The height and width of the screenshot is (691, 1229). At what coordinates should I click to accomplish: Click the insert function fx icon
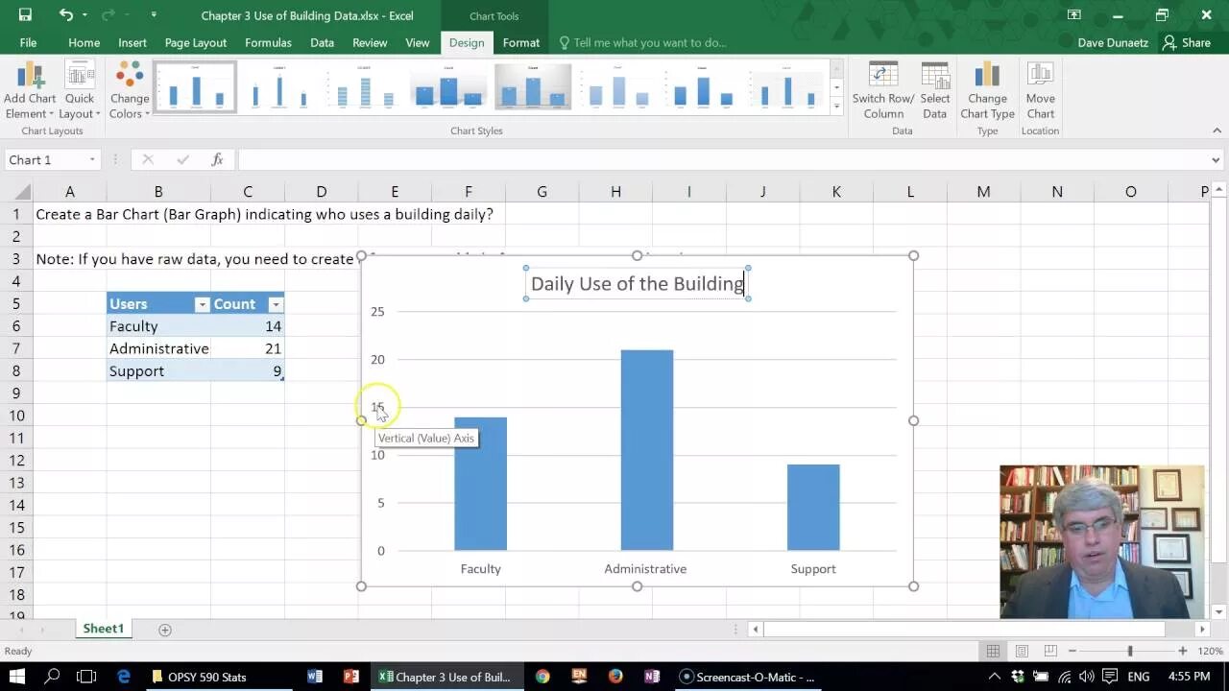218,160
